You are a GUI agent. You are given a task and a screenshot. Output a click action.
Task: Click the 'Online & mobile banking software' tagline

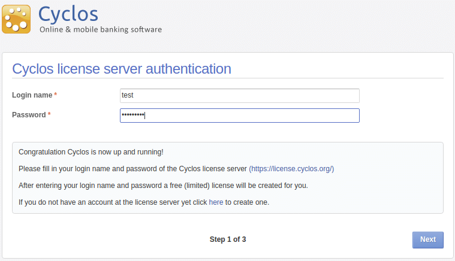point(100,29)
